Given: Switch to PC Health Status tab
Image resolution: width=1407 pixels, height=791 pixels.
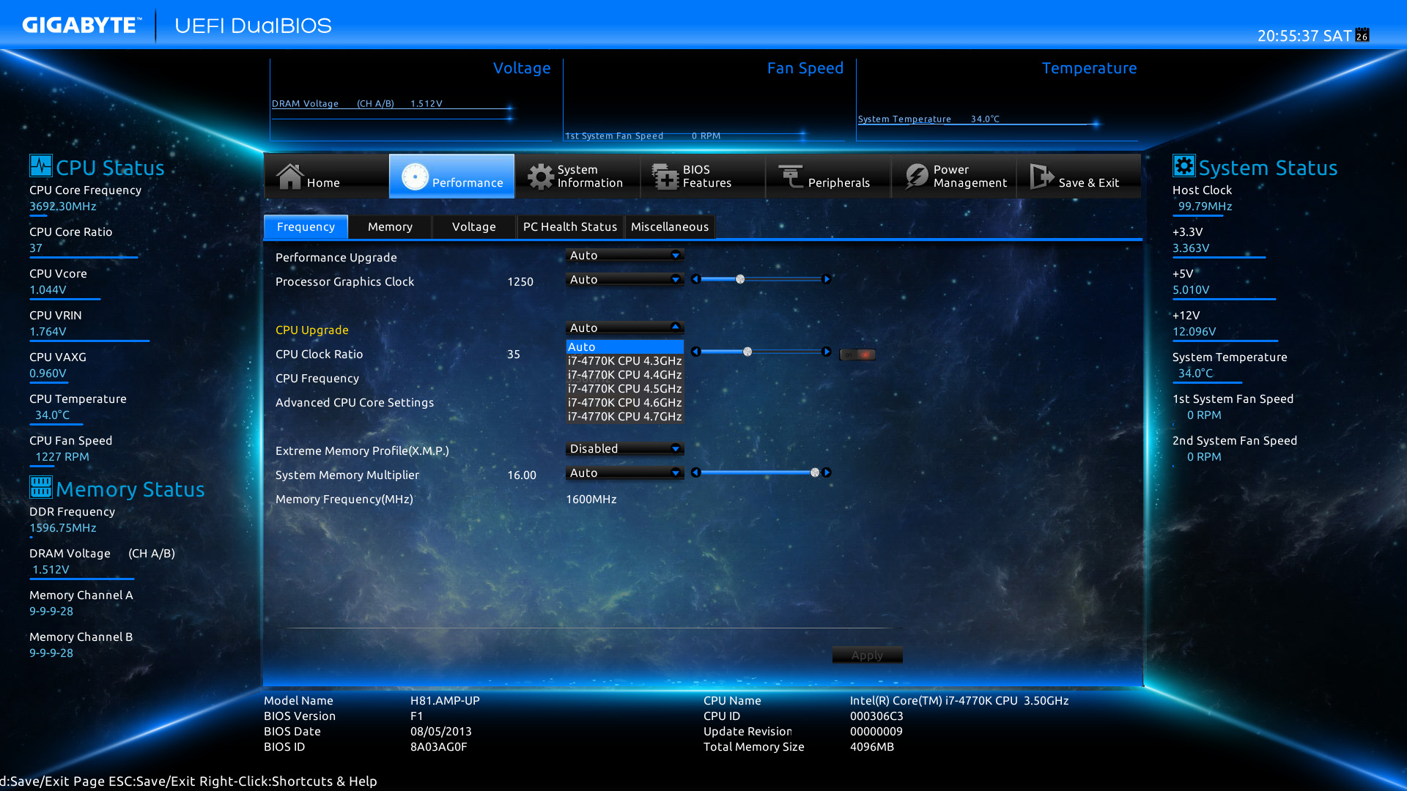Looking at the screenshot, I should click(570, 227).
